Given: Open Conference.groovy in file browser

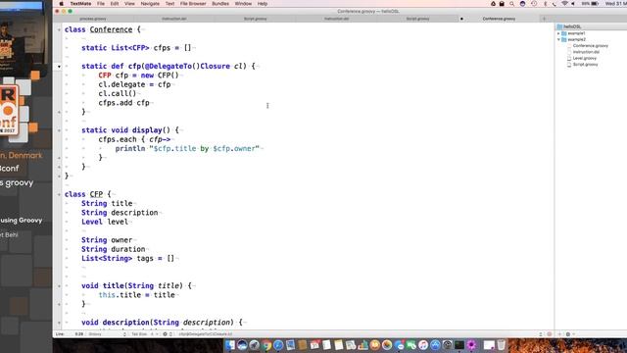Looking at the screenshot, I should pyautogui.click(x=590, y=46).
